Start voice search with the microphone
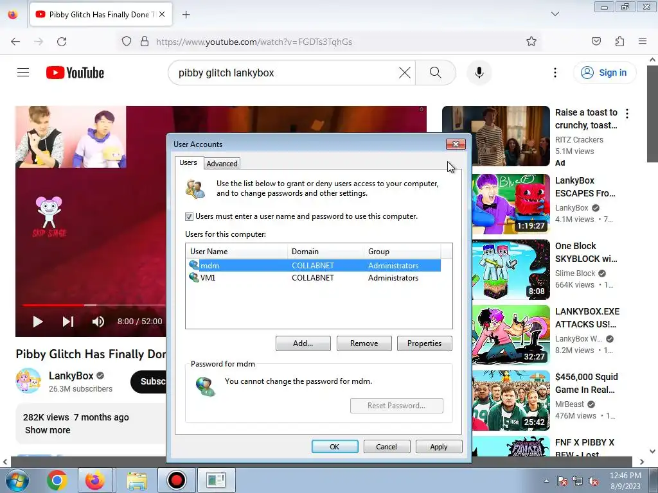The image size is (658, 493). point(479,73)
